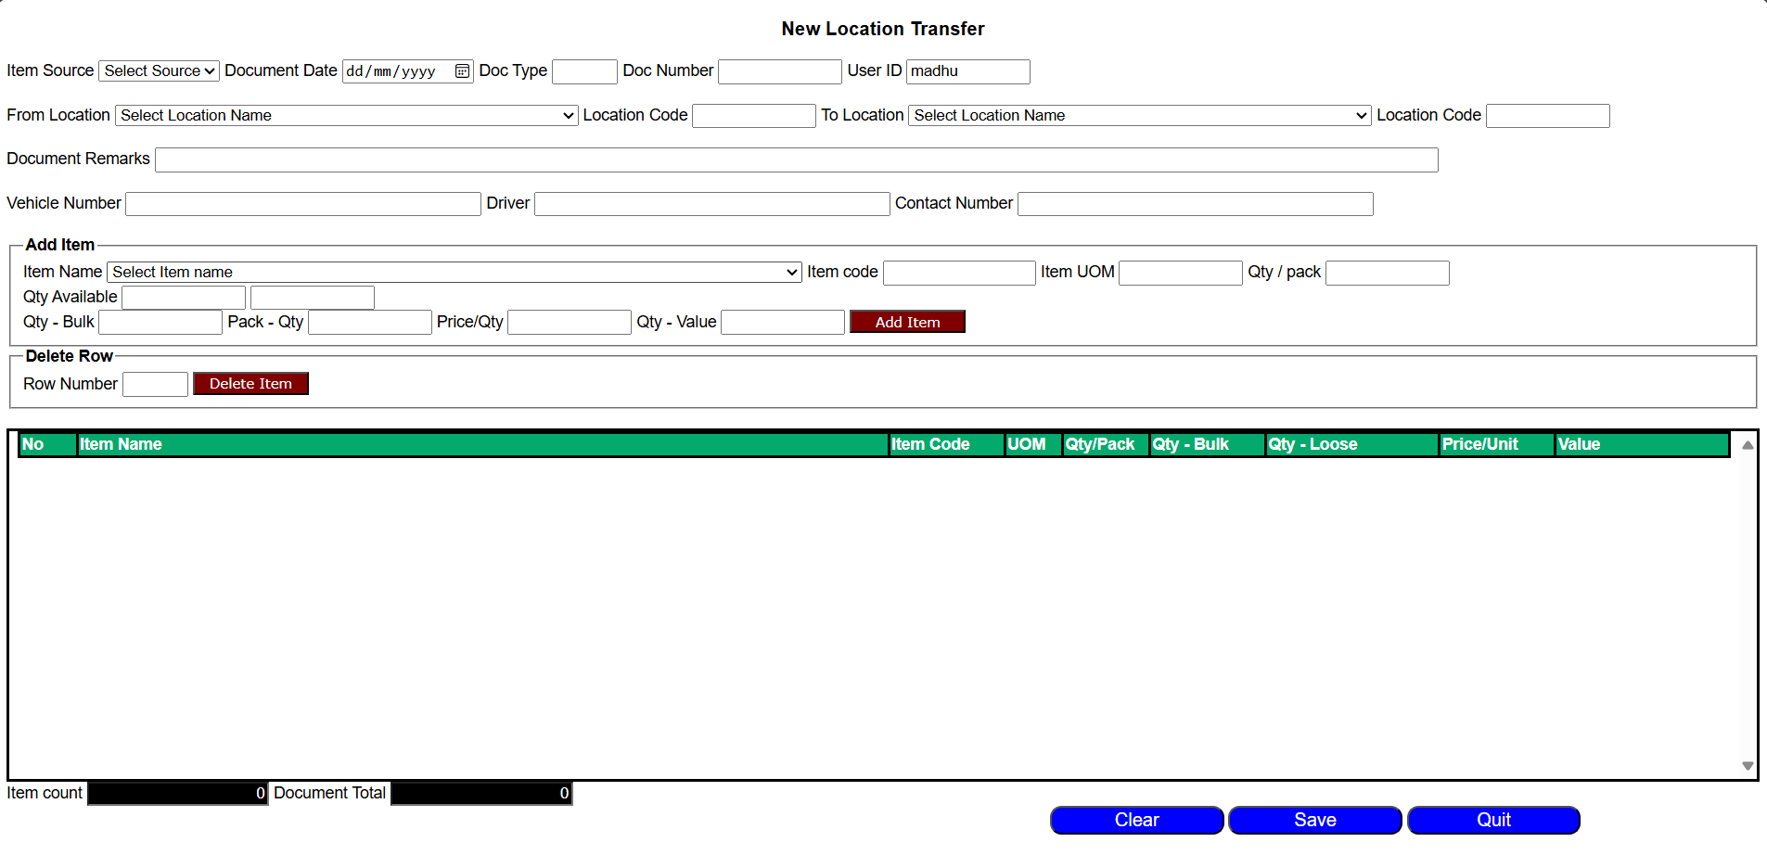
Task: Click the table scrollbar up arrow
Action: [1747, 446]
